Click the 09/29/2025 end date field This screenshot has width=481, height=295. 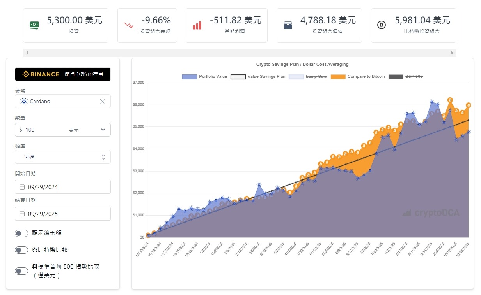pos(63,214)
